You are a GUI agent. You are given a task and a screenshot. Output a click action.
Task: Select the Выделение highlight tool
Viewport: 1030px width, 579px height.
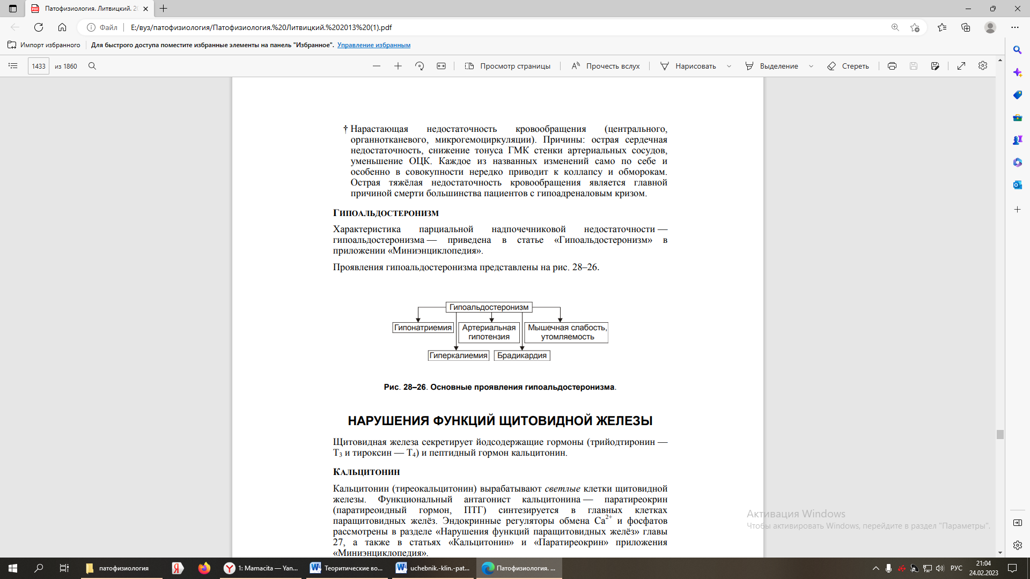pos(771,66)
